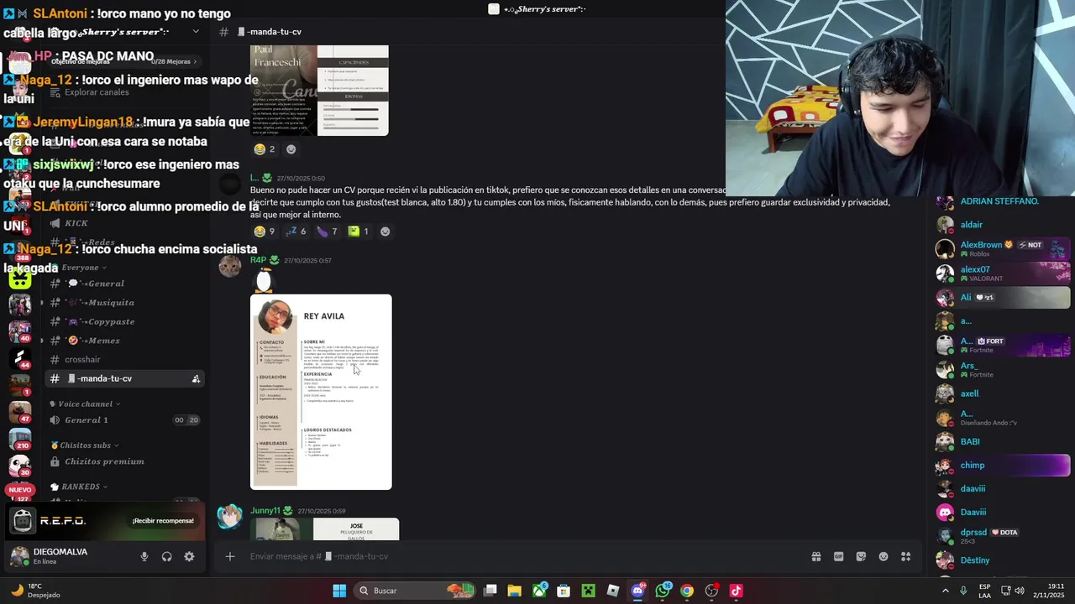
Task: Open the Rey Avila CV image
Action: tap(321, 392)
